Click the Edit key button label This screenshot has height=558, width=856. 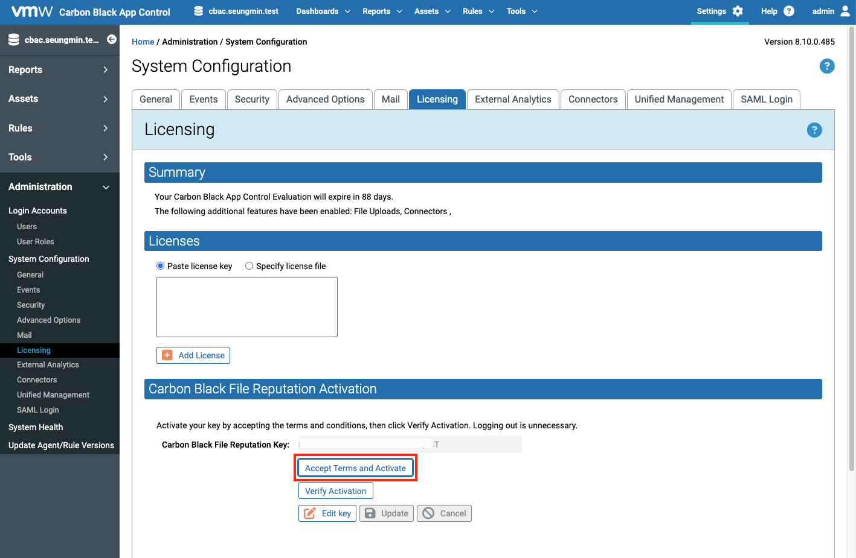pos(336,513)
